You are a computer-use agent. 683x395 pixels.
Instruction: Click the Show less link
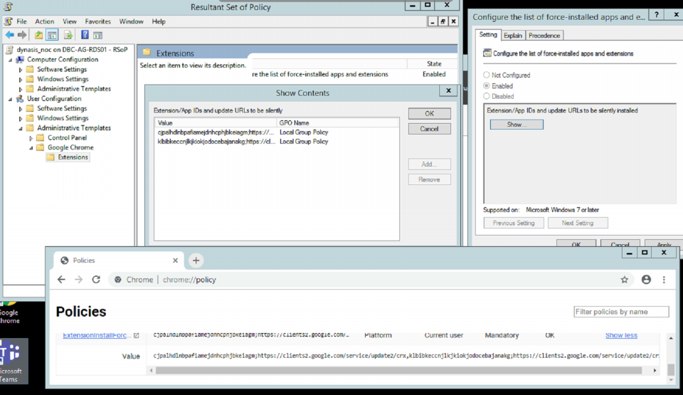click(621, 335)
